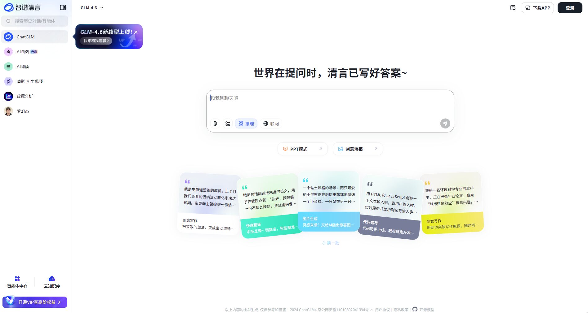The height and width of the screenshot is (313, 588).
Task: Open the PPT模式 shortcut button
Action: (302, 149)
